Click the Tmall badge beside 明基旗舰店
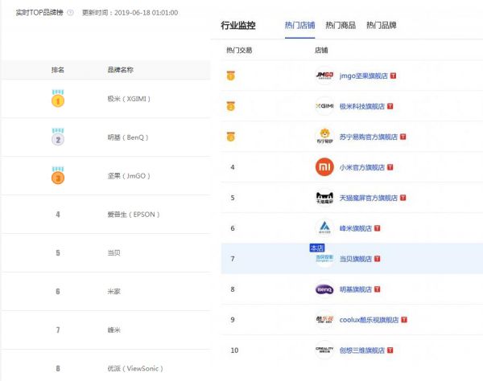Viewport: 483px width, 381px height. click(377, 289)
